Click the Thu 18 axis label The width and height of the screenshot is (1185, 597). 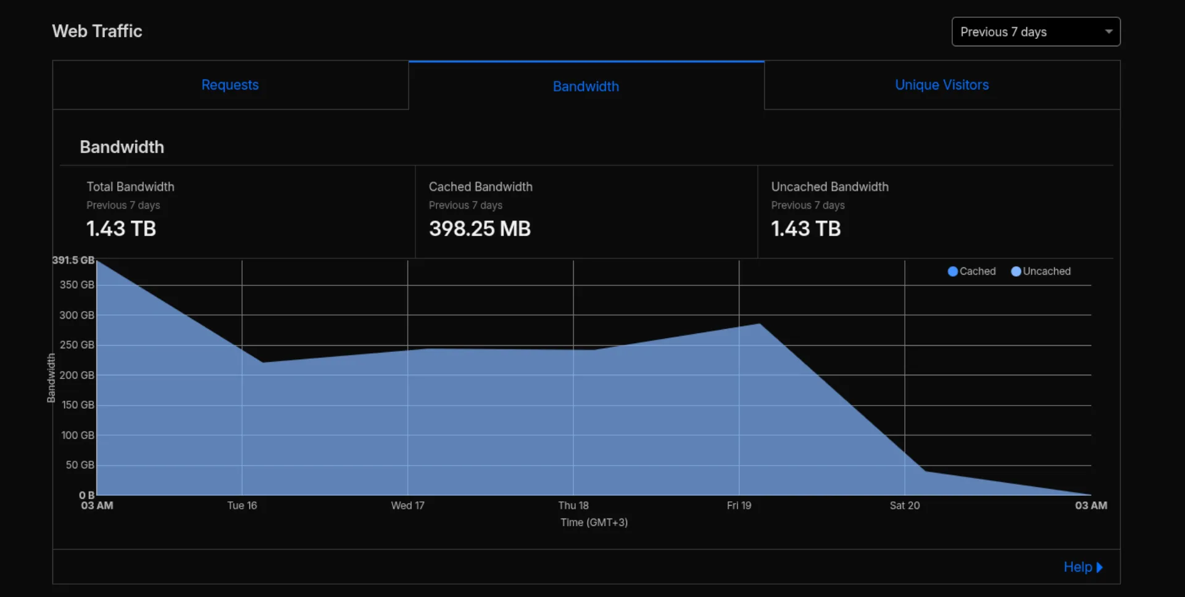click(x=573, y=505)
